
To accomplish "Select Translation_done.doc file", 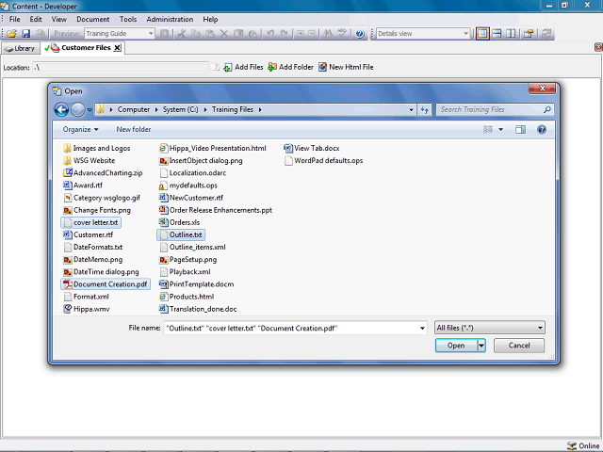I will pos(198,309).
